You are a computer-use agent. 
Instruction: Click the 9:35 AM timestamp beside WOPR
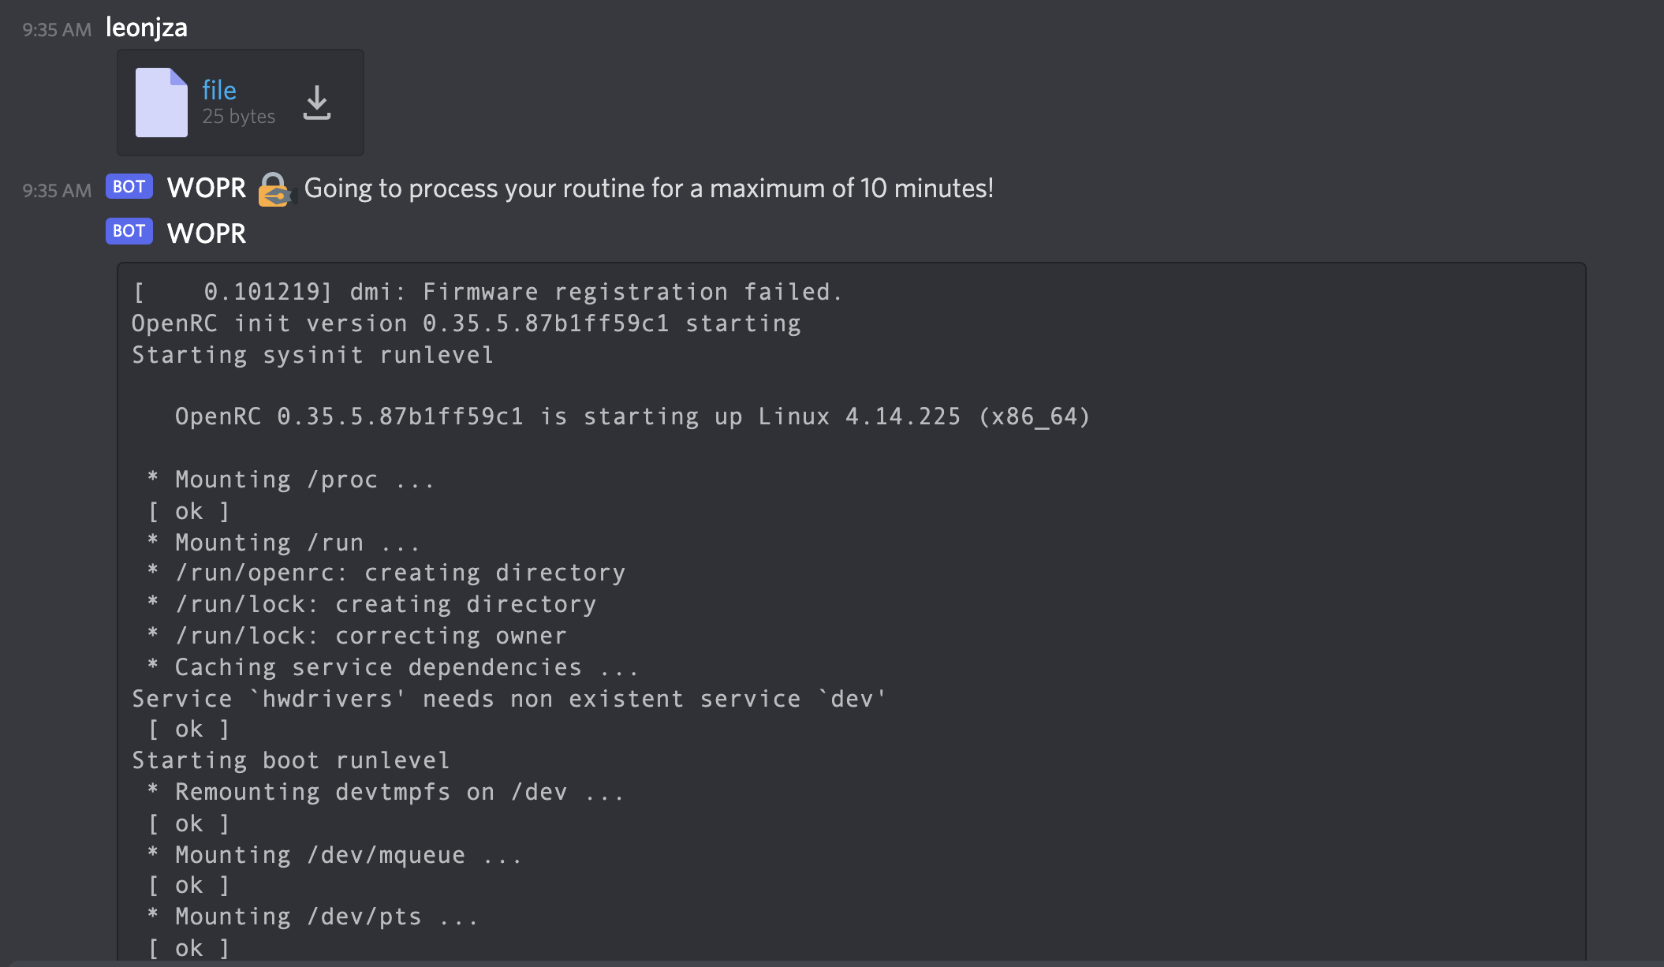[57, 191]
